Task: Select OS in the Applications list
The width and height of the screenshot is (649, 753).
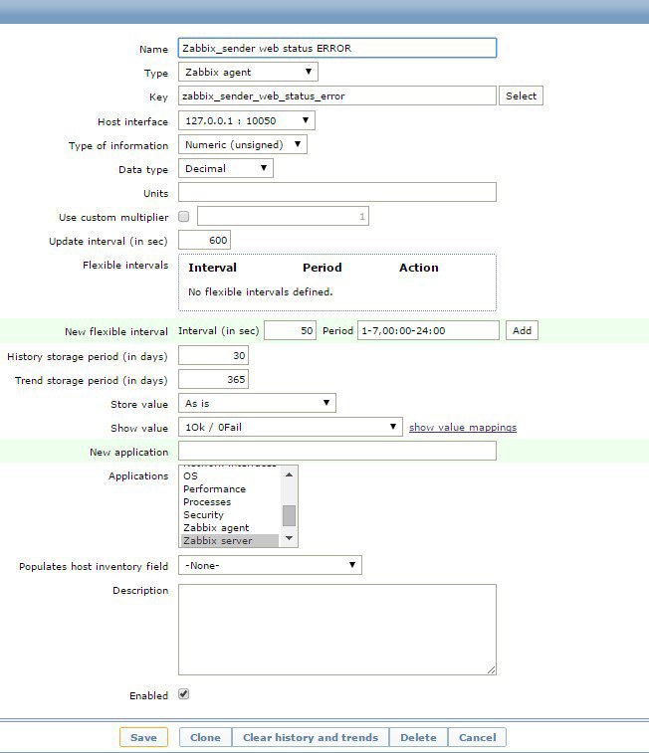Action: coord(230,475)
